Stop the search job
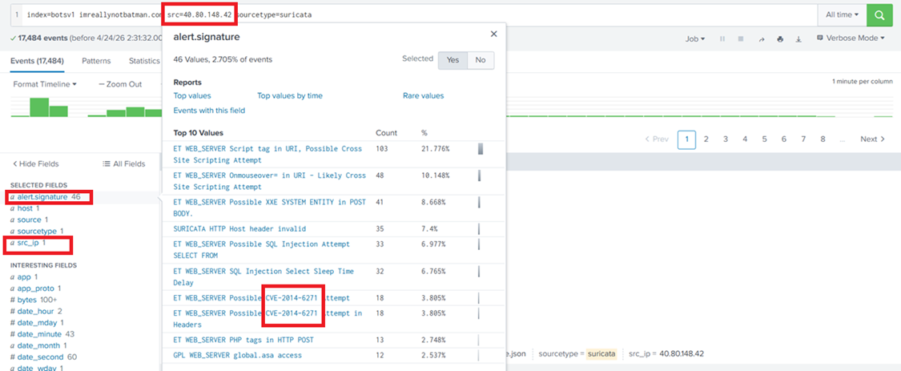Image resolution: width=901 pixels, height=371 pixels. click(741, 39)
